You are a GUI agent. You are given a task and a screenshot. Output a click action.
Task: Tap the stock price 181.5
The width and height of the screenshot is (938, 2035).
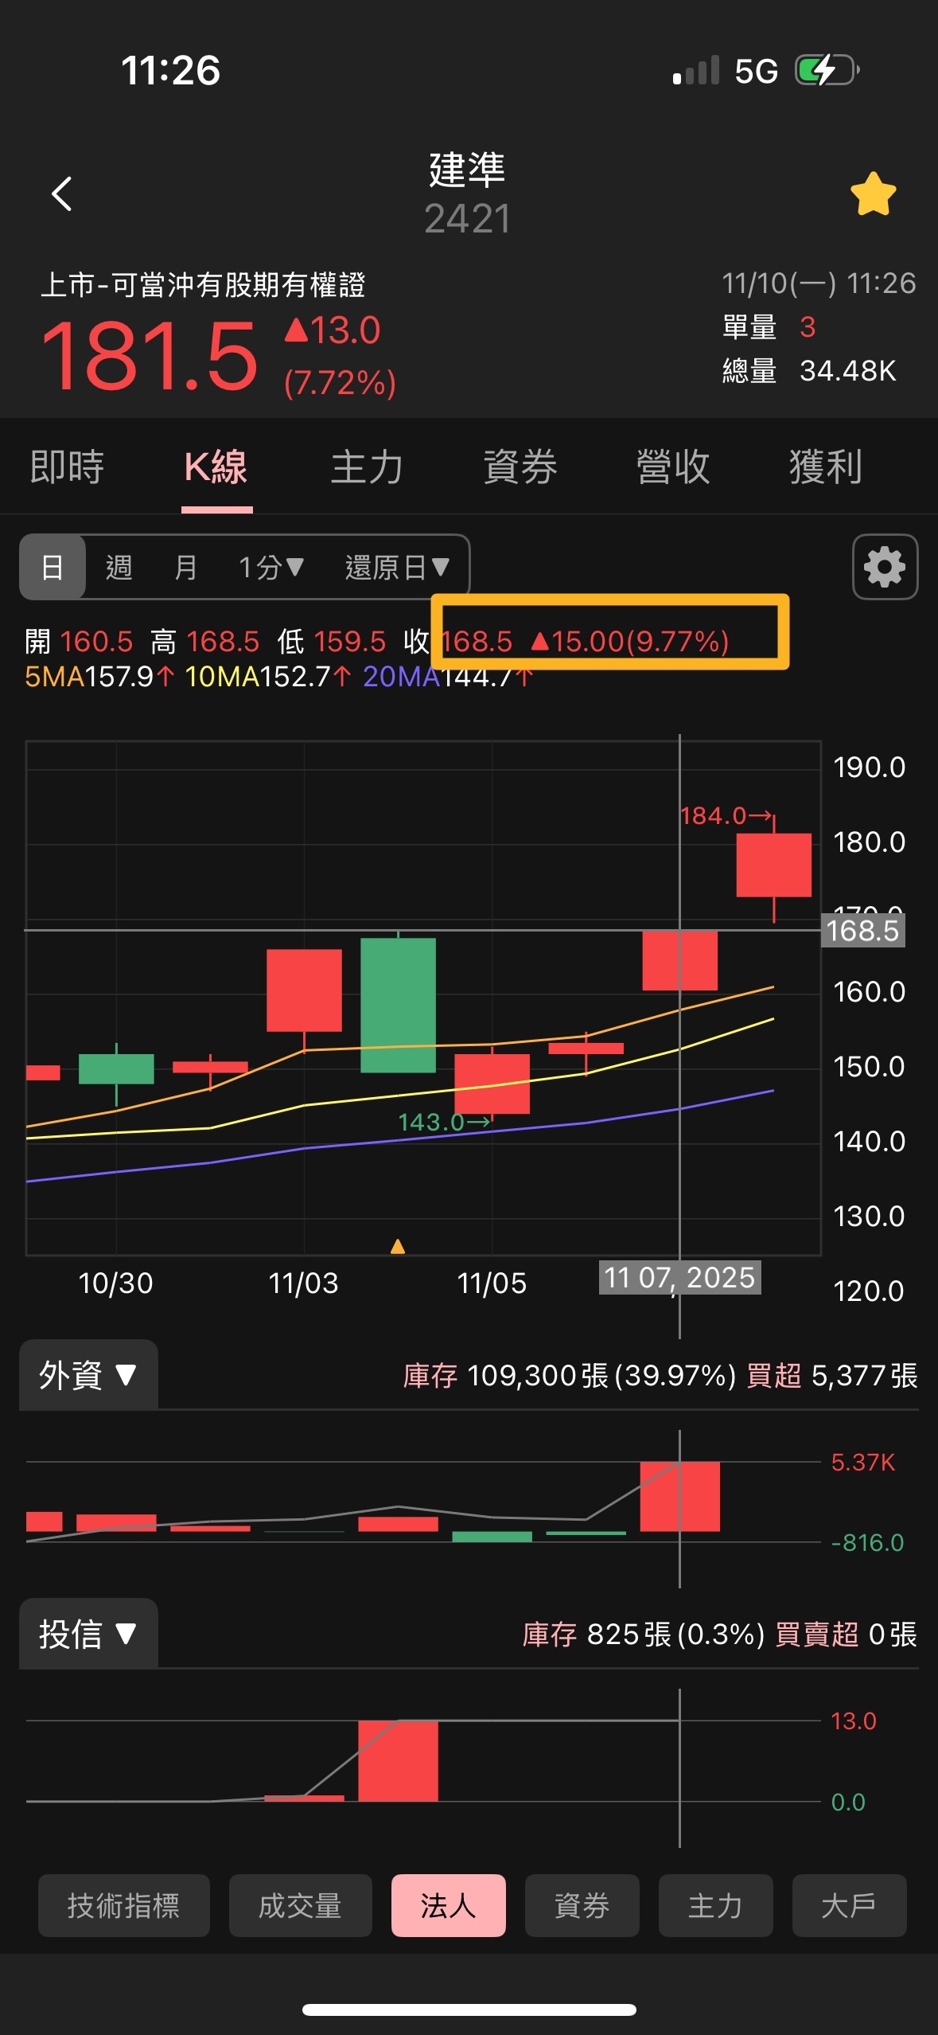150,356
